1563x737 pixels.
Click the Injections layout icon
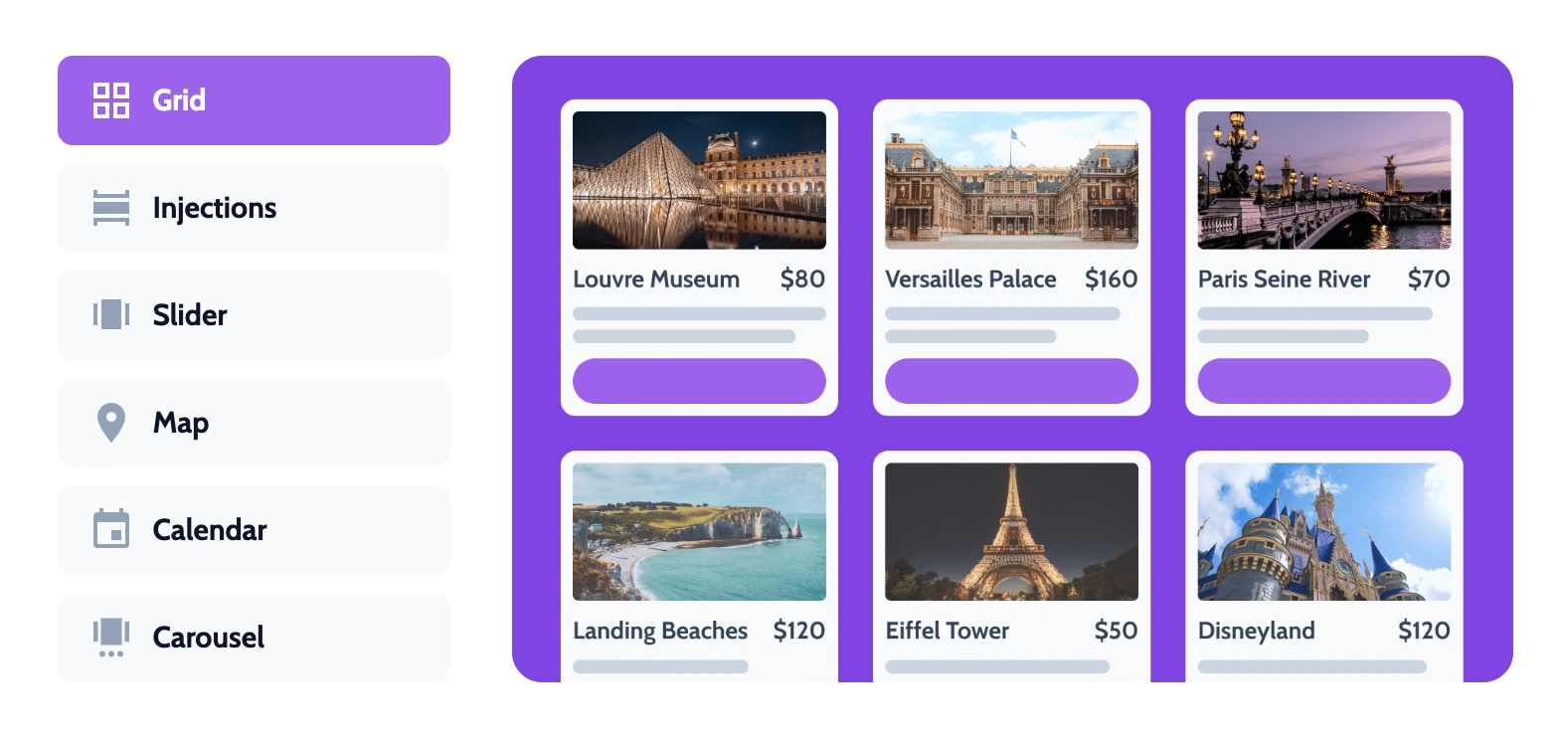pyautogui.click(x=111, y=208)
